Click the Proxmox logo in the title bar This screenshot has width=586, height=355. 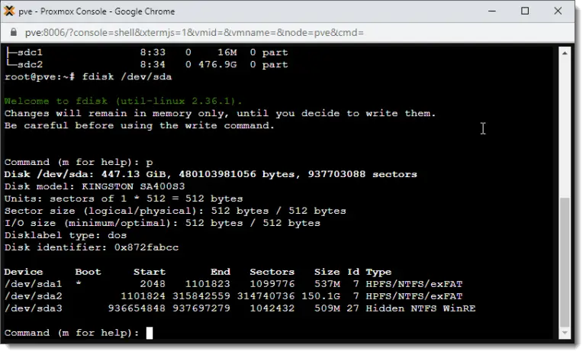point(11,11)
